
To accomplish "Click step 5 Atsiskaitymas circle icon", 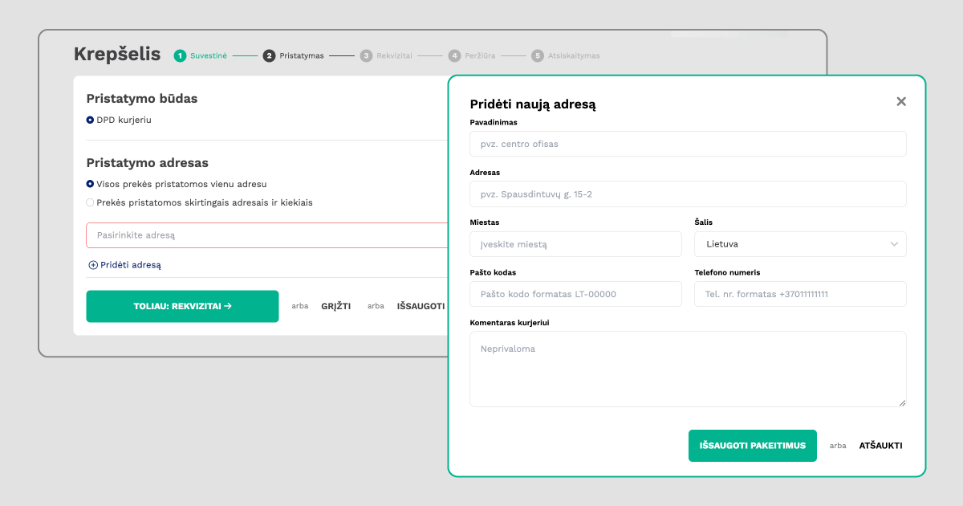I will point(538,56).
